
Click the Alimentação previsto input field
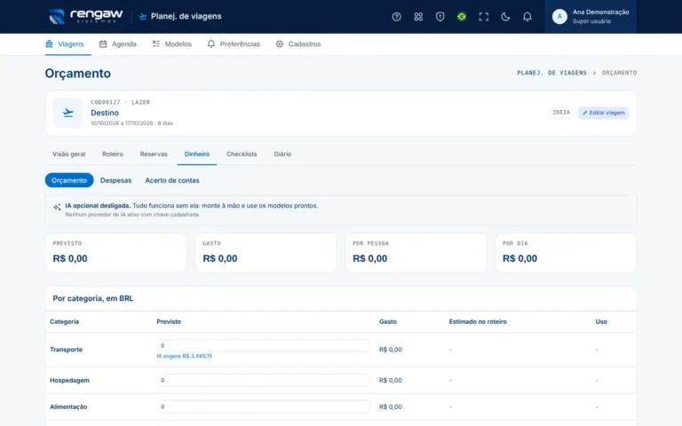click(263, 406)
